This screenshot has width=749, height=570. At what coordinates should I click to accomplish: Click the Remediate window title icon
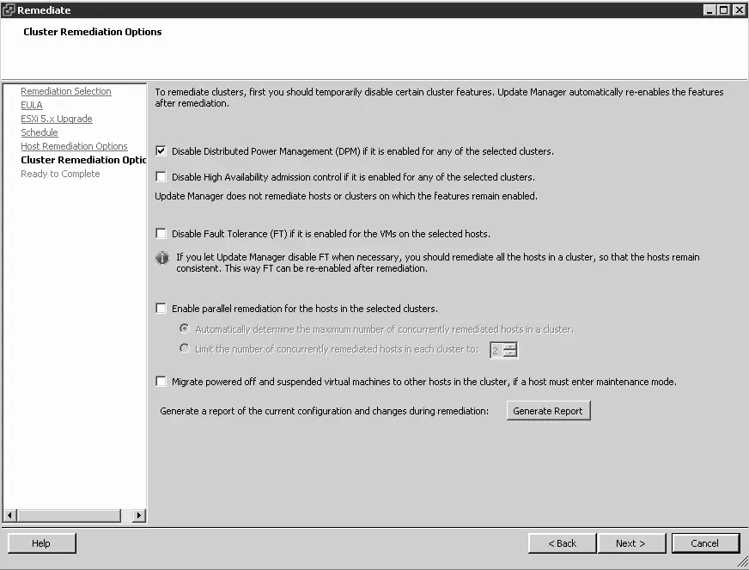(9, 9)
